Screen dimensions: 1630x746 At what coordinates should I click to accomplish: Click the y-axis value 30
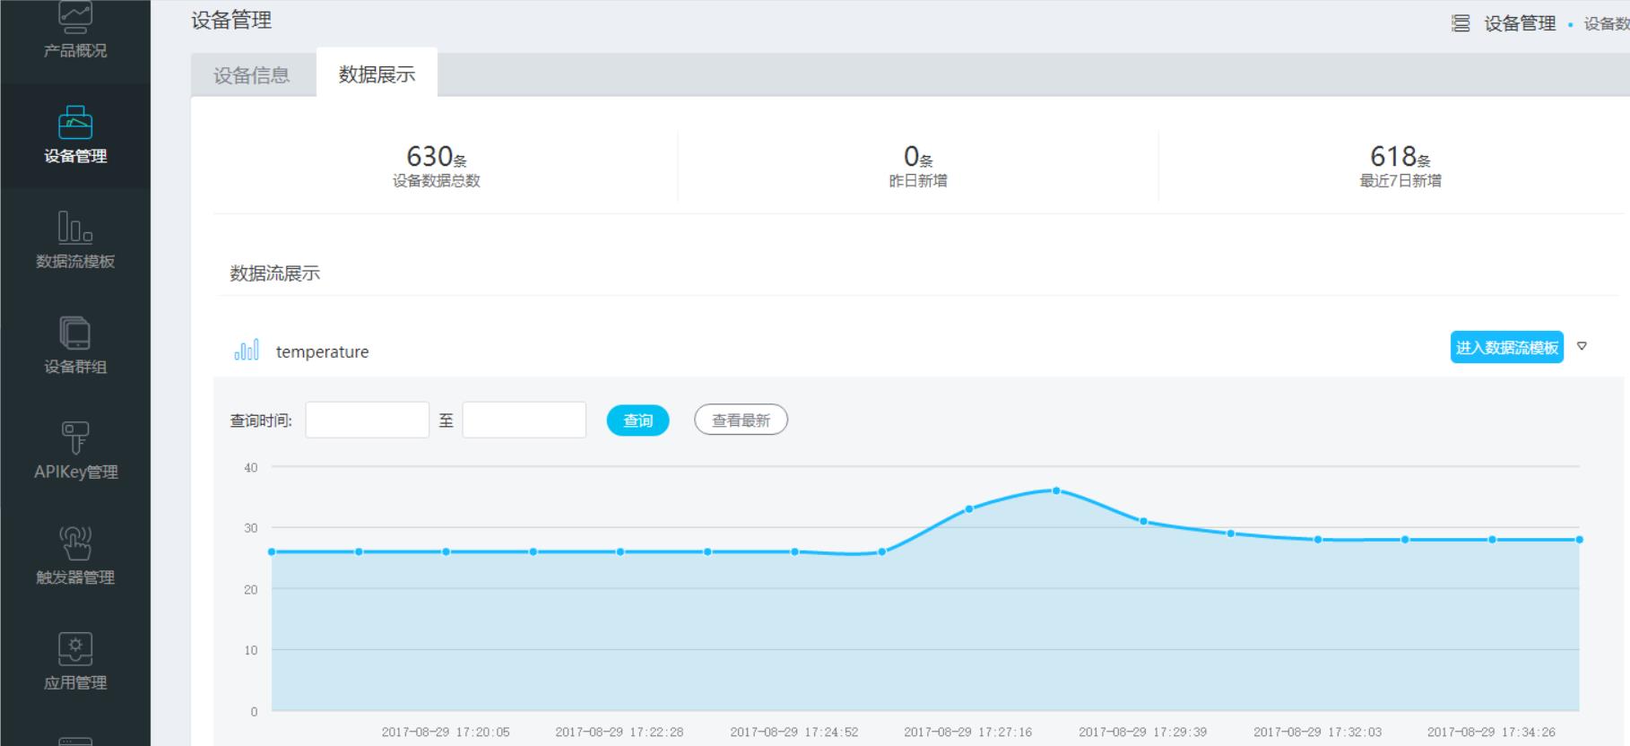251,528
